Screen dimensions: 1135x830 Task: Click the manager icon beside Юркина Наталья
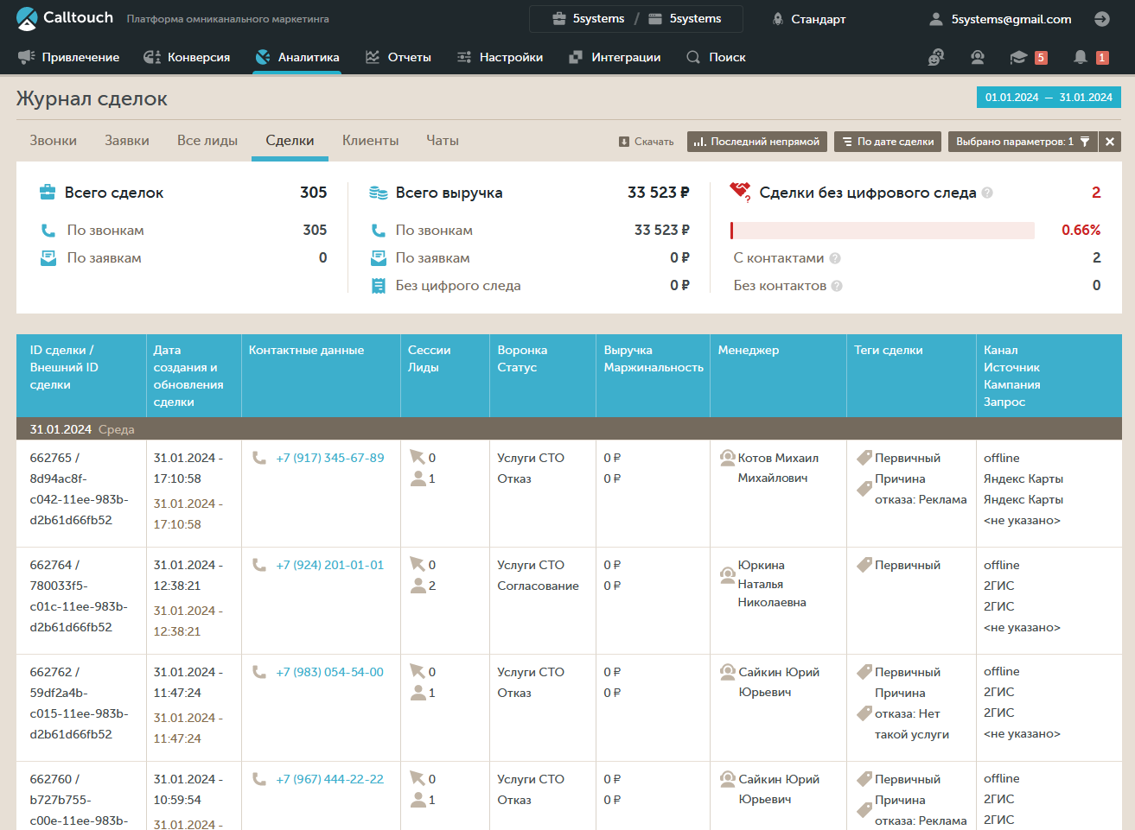point(728,574)
